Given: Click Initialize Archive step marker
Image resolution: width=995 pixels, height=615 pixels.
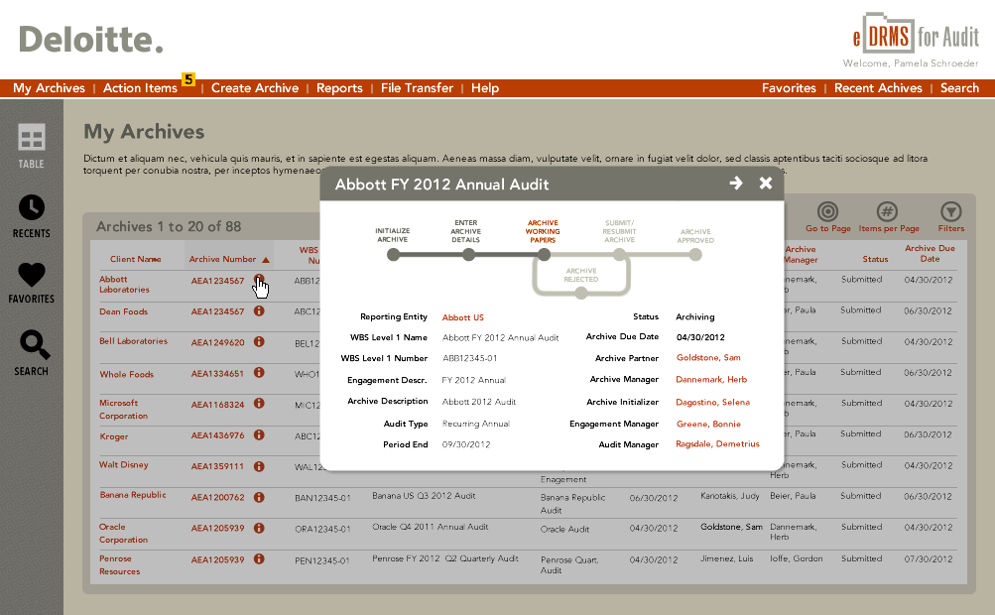Looking at the screenshot, I should (x=394, y=255).
